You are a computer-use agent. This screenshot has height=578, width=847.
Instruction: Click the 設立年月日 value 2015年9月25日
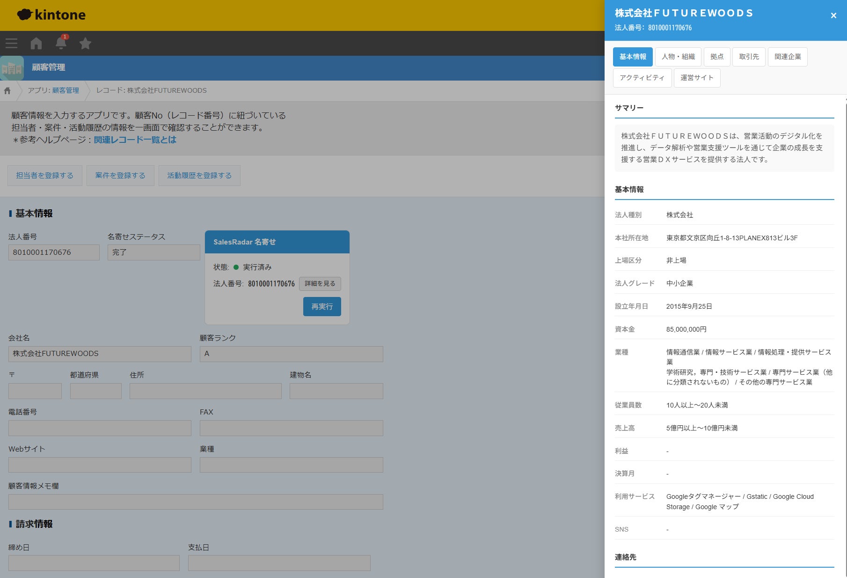click(x=689, y=306)
